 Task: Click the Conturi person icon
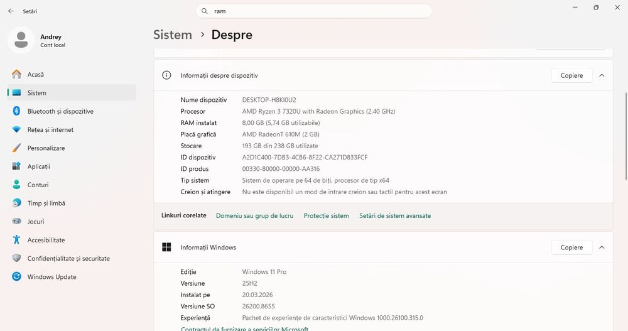coord(16,184)
